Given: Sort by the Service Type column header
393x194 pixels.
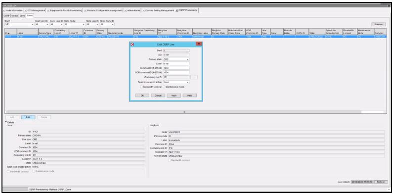Looking at the screenshot, I should tap(45, 32).
